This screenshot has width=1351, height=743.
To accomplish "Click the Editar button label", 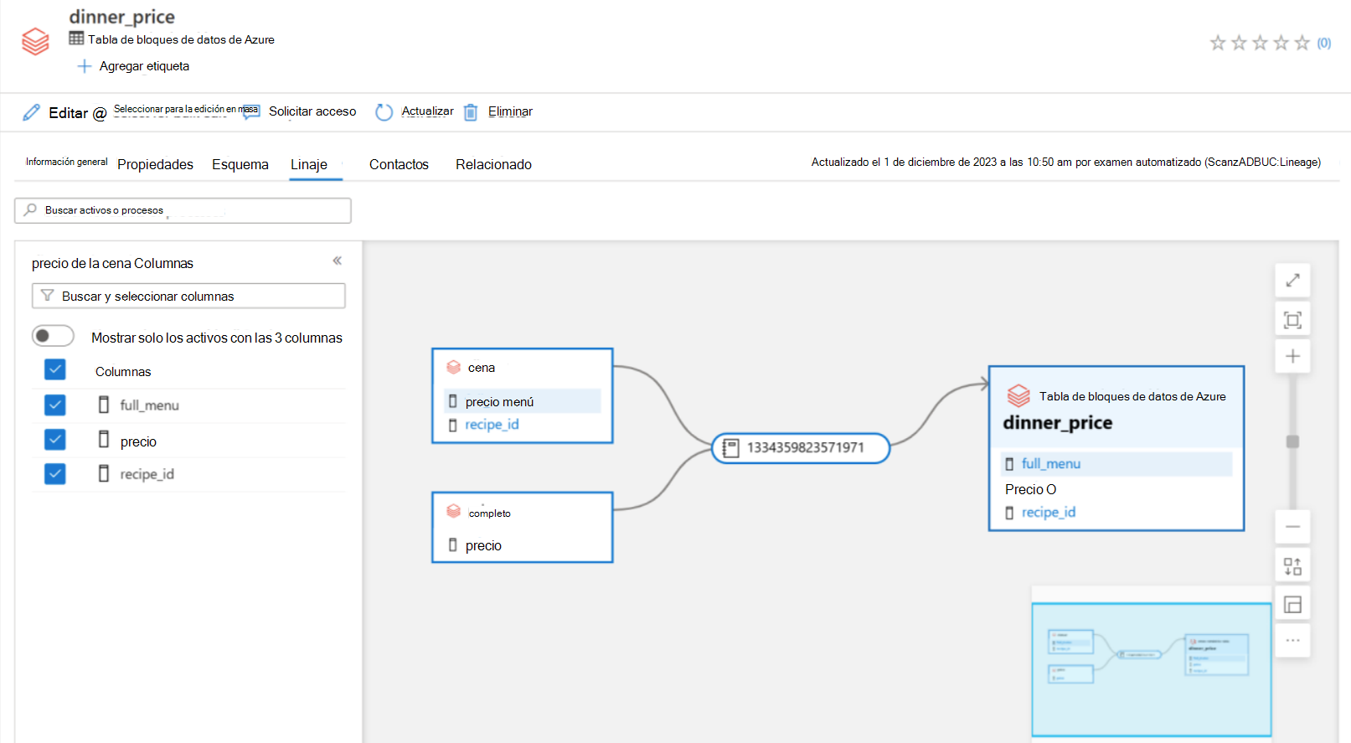I will [68, 113].
